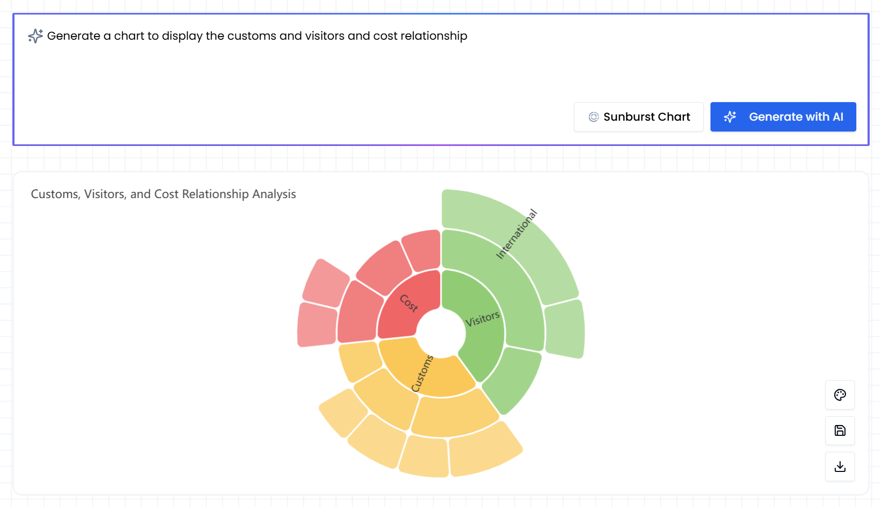Click the chart title text

point(163,194)
